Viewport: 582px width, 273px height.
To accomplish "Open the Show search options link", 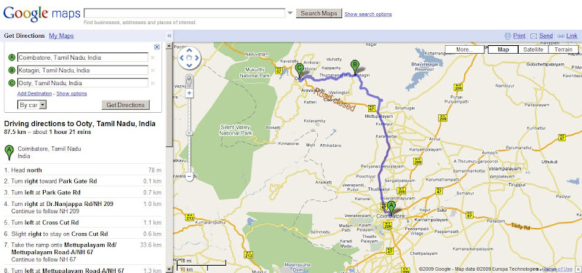I will pyautogui.click(x=368, y=14).
